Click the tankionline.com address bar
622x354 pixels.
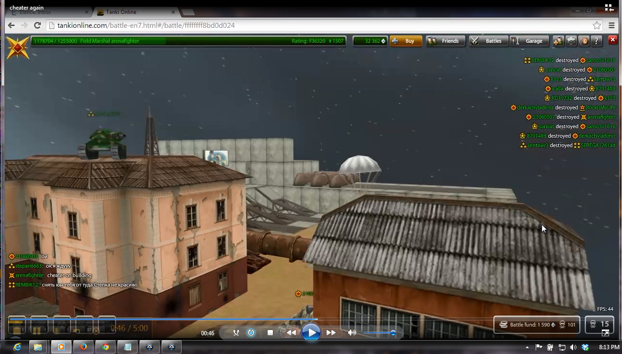[x=325, y=25]
